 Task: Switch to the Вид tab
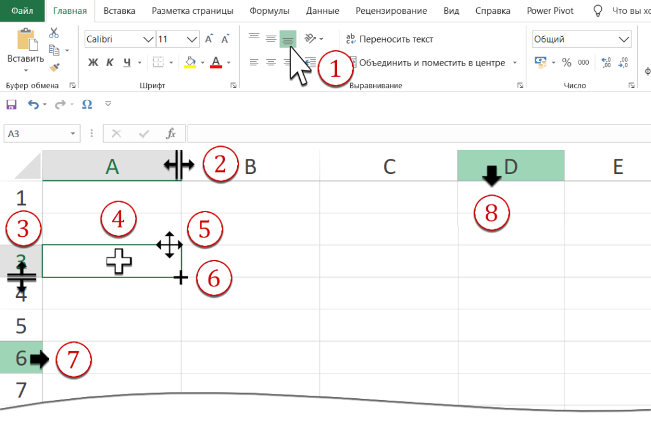pyautogui.click(x=451, y=11)
